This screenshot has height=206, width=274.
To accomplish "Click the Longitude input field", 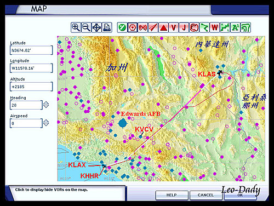I will point(31,68).
